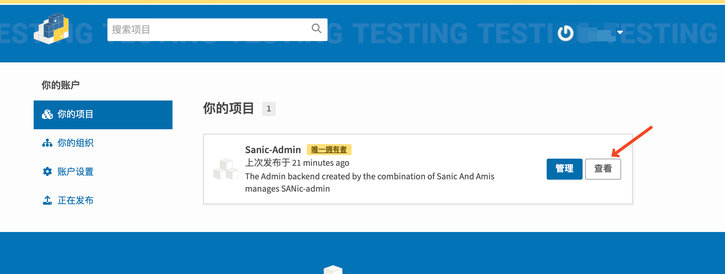This screenshot has width=725, height=274.
Task: Click the sitemap icon beside 你的组织
Action: pyautogui.click(x=47, y=143)
